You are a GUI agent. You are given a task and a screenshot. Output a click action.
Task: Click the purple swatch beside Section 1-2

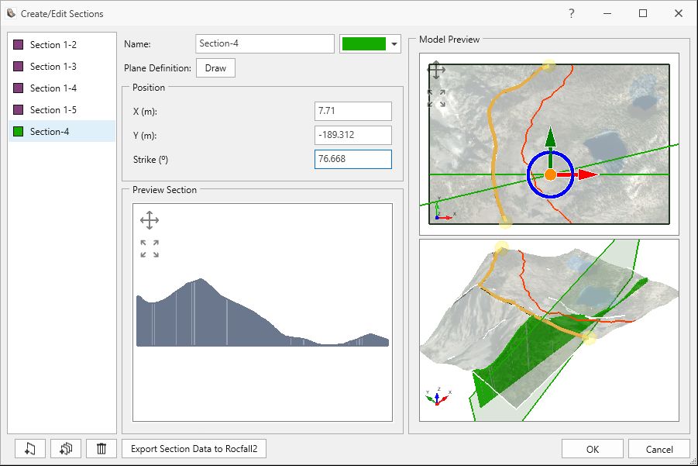[19, 44]
